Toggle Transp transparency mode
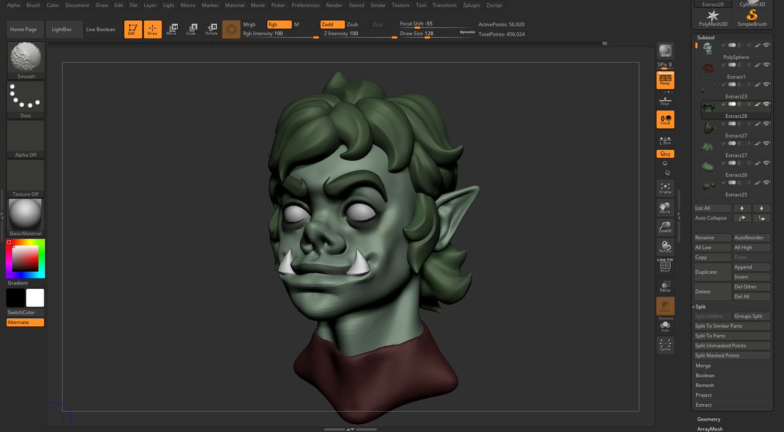 (x=665, y=286)
